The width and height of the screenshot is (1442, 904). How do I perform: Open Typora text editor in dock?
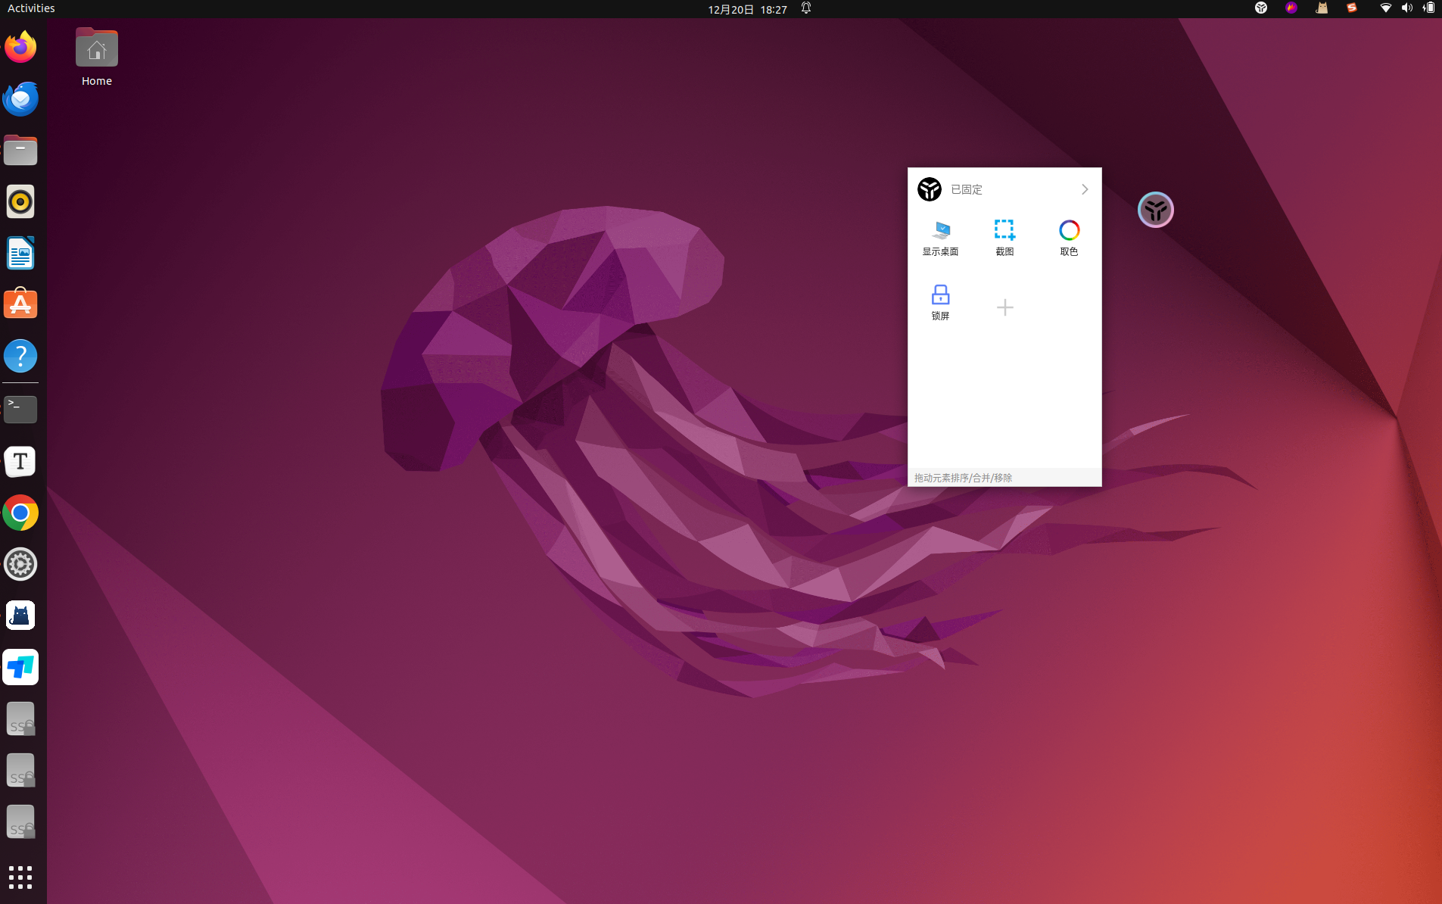pyautogui.click(x=20, y=461)
